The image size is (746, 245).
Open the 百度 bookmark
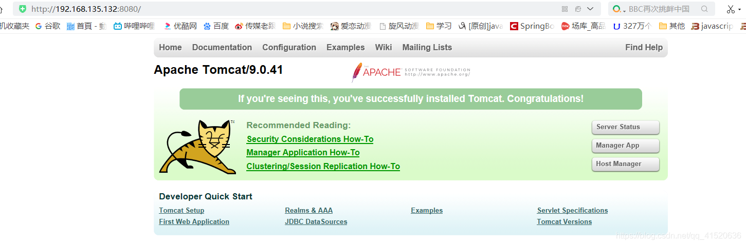pyautogui.click(x=216, y=26)
